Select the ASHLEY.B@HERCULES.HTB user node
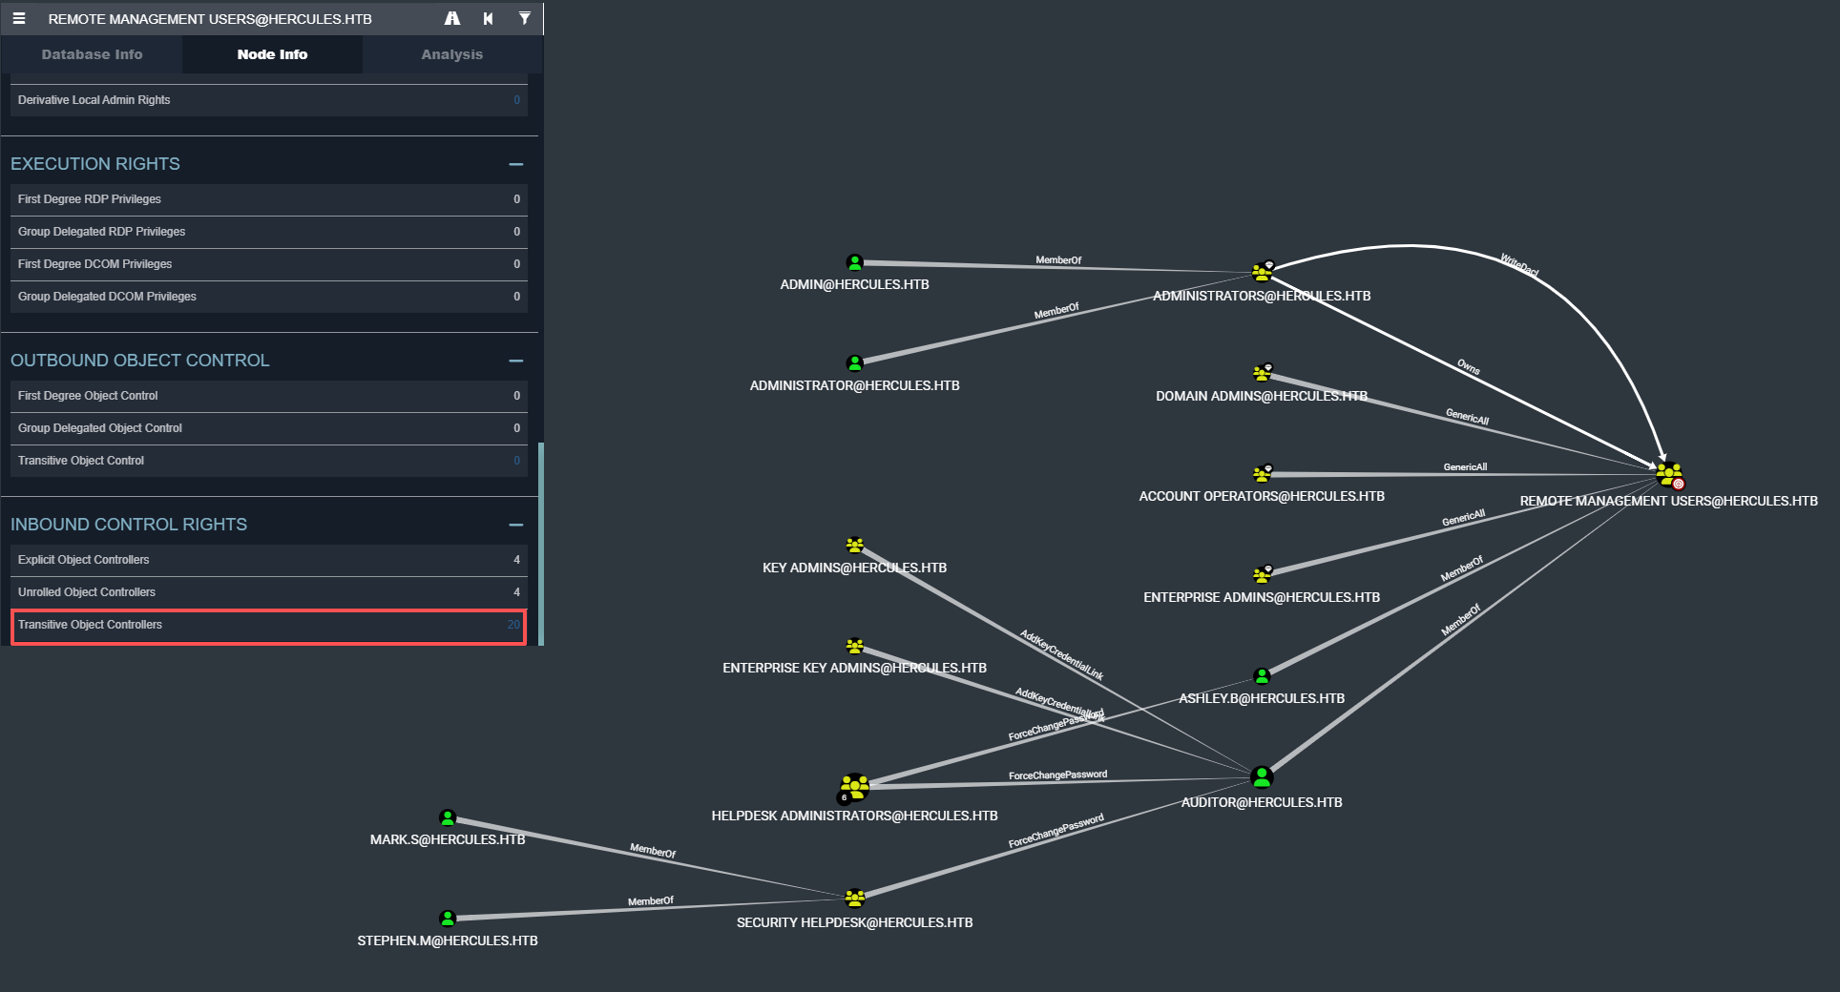The width and height of the screenshot is (1840, 992). (1262, 676)
